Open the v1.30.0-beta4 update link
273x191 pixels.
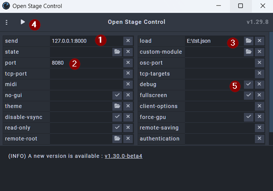[123, 156]
